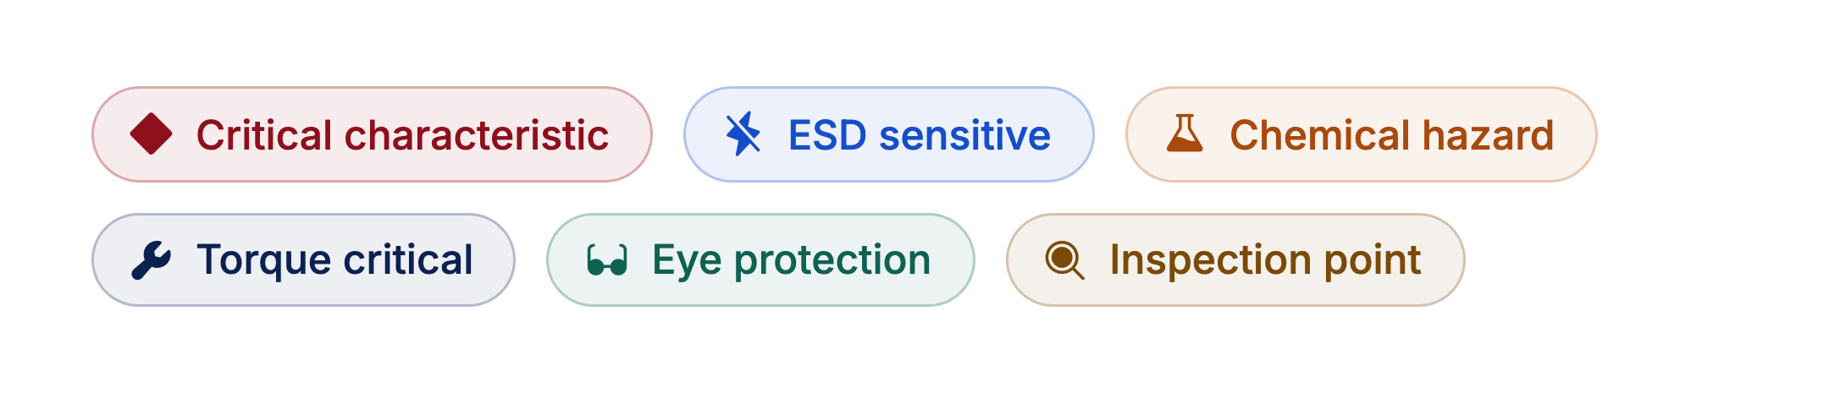Pick the Inspection point chip

pyautogui.click(x=1235, y=259)
